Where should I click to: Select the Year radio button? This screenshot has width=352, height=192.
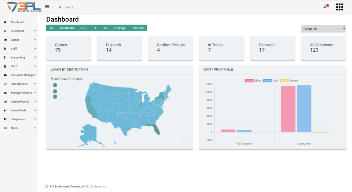(60, 79)
